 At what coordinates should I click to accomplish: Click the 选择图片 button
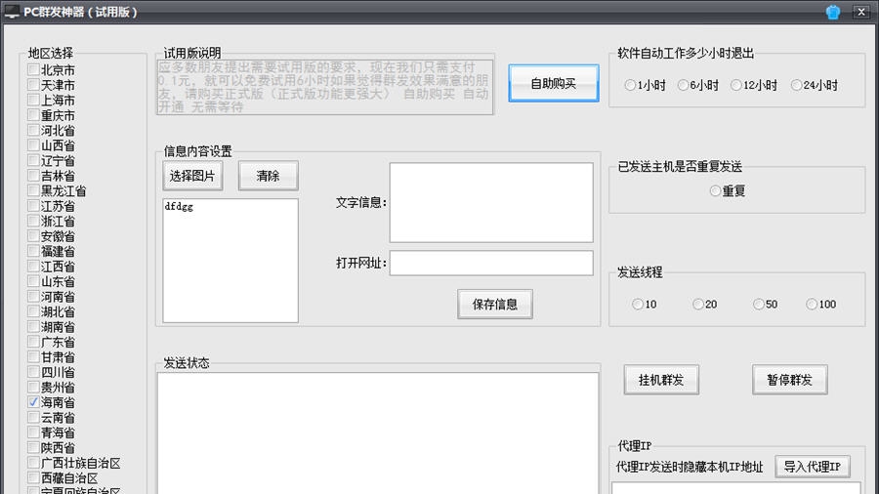click(x=192, y=176)
